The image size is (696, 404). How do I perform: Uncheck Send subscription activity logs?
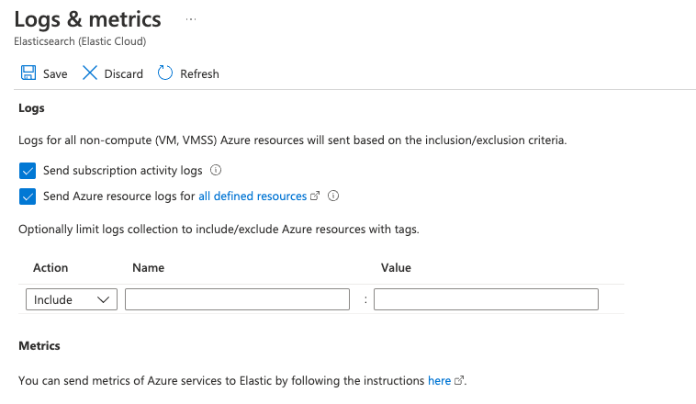click(27, 171)
